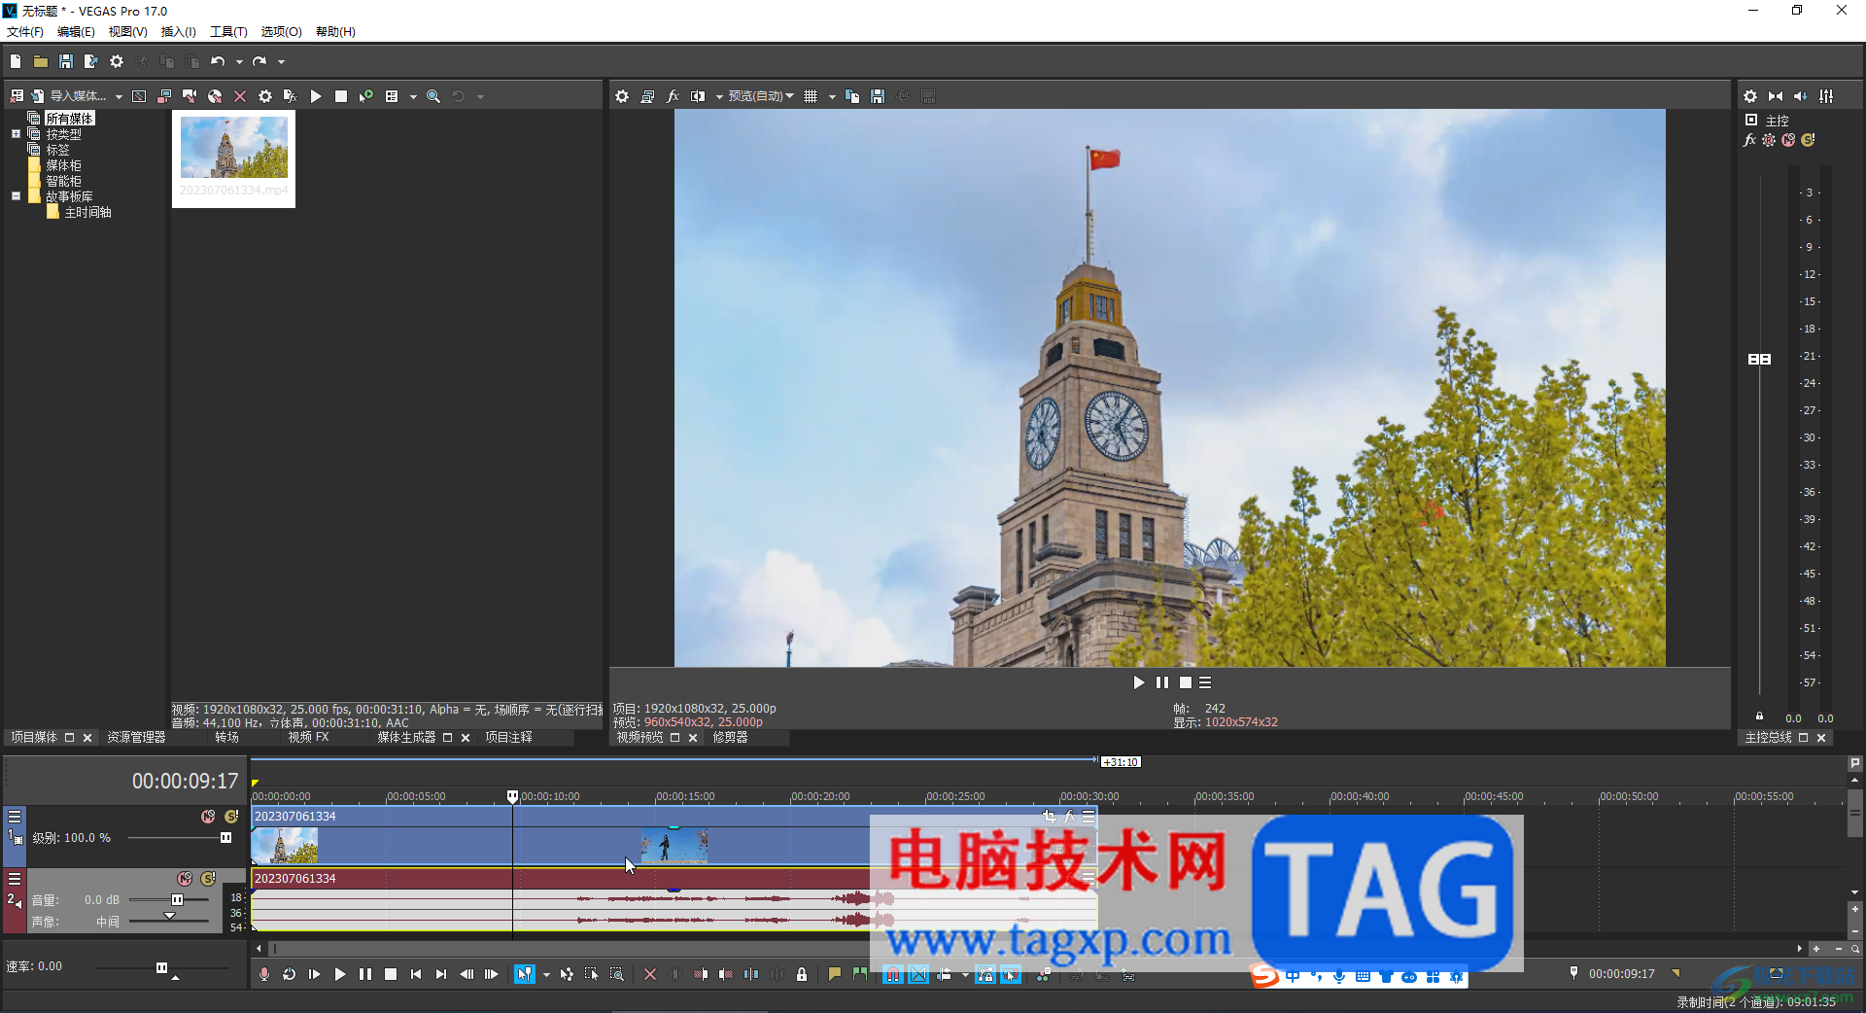Activate the lock event icon in timeline toolbar
The width and height of the screenshot is (1866, 1013).
click(x=802, y=974)
